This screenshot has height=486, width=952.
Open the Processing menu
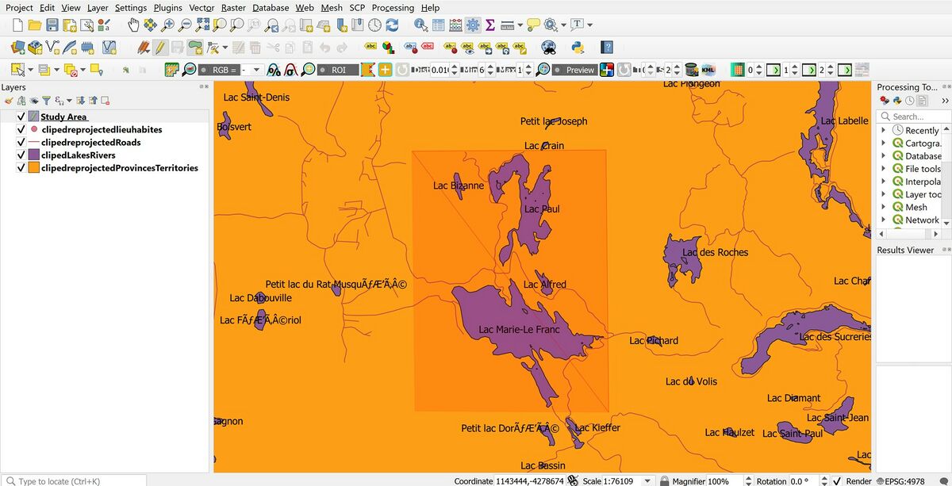[393, 7]
